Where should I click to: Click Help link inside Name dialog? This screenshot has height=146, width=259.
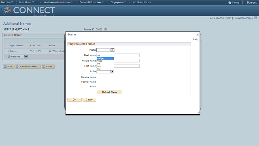pyautogui.click(x=195, y=39)
